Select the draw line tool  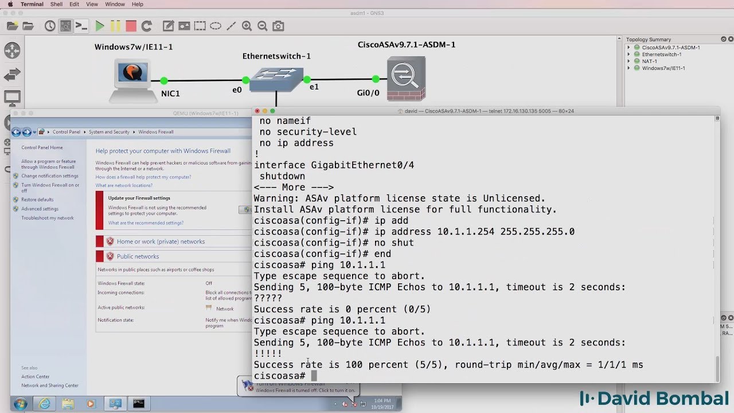(231, 26)
